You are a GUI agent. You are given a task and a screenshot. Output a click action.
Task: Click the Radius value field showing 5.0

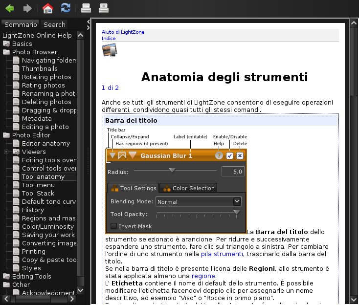233,172
